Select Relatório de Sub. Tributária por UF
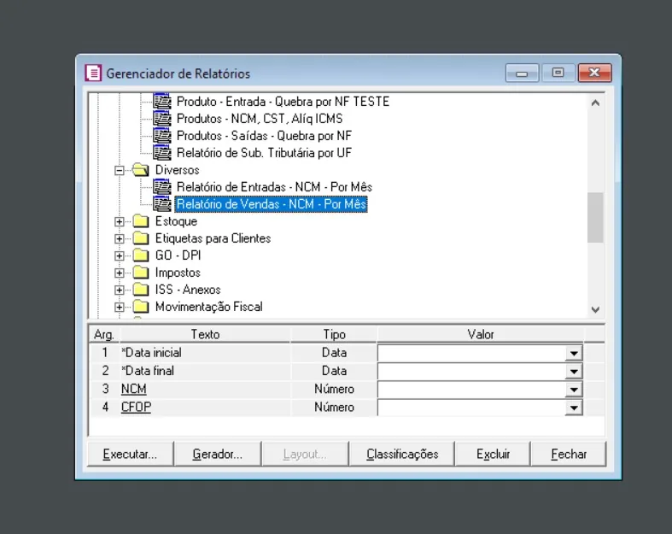 (x=264, y=153)
